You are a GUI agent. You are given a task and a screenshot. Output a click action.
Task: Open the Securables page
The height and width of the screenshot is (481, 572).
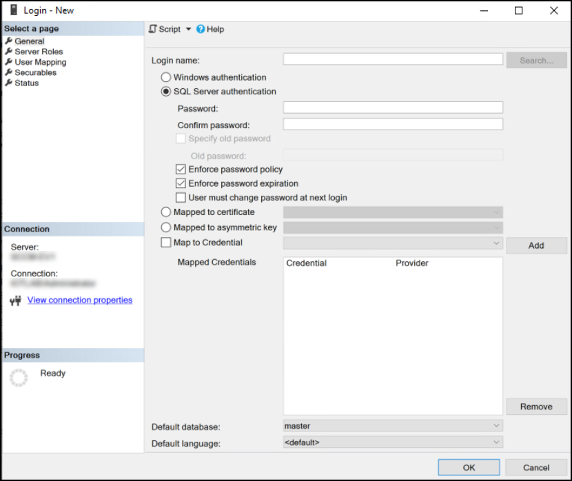pyautogui.click(x=35, y=72)
